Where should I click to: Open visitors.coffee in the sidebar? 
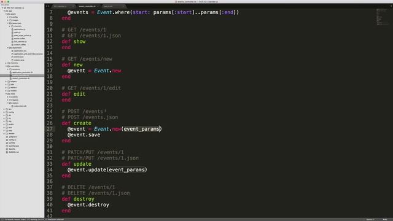point(20,45)
